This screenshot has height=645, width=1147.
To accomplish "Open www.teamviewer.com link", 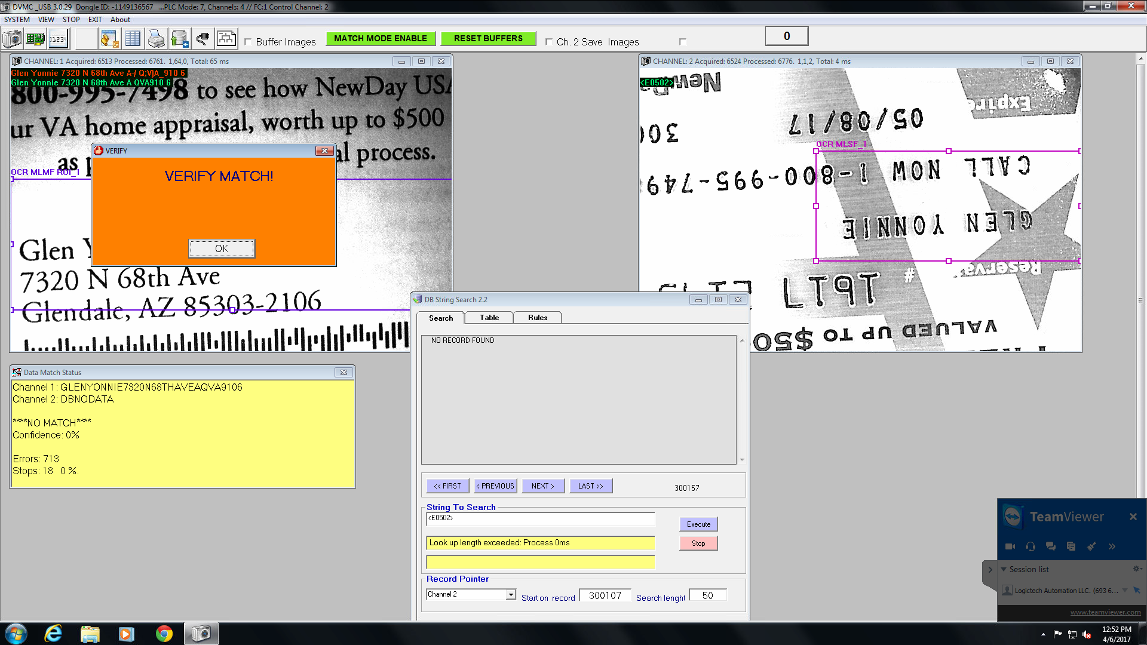I will (1105, 612).
